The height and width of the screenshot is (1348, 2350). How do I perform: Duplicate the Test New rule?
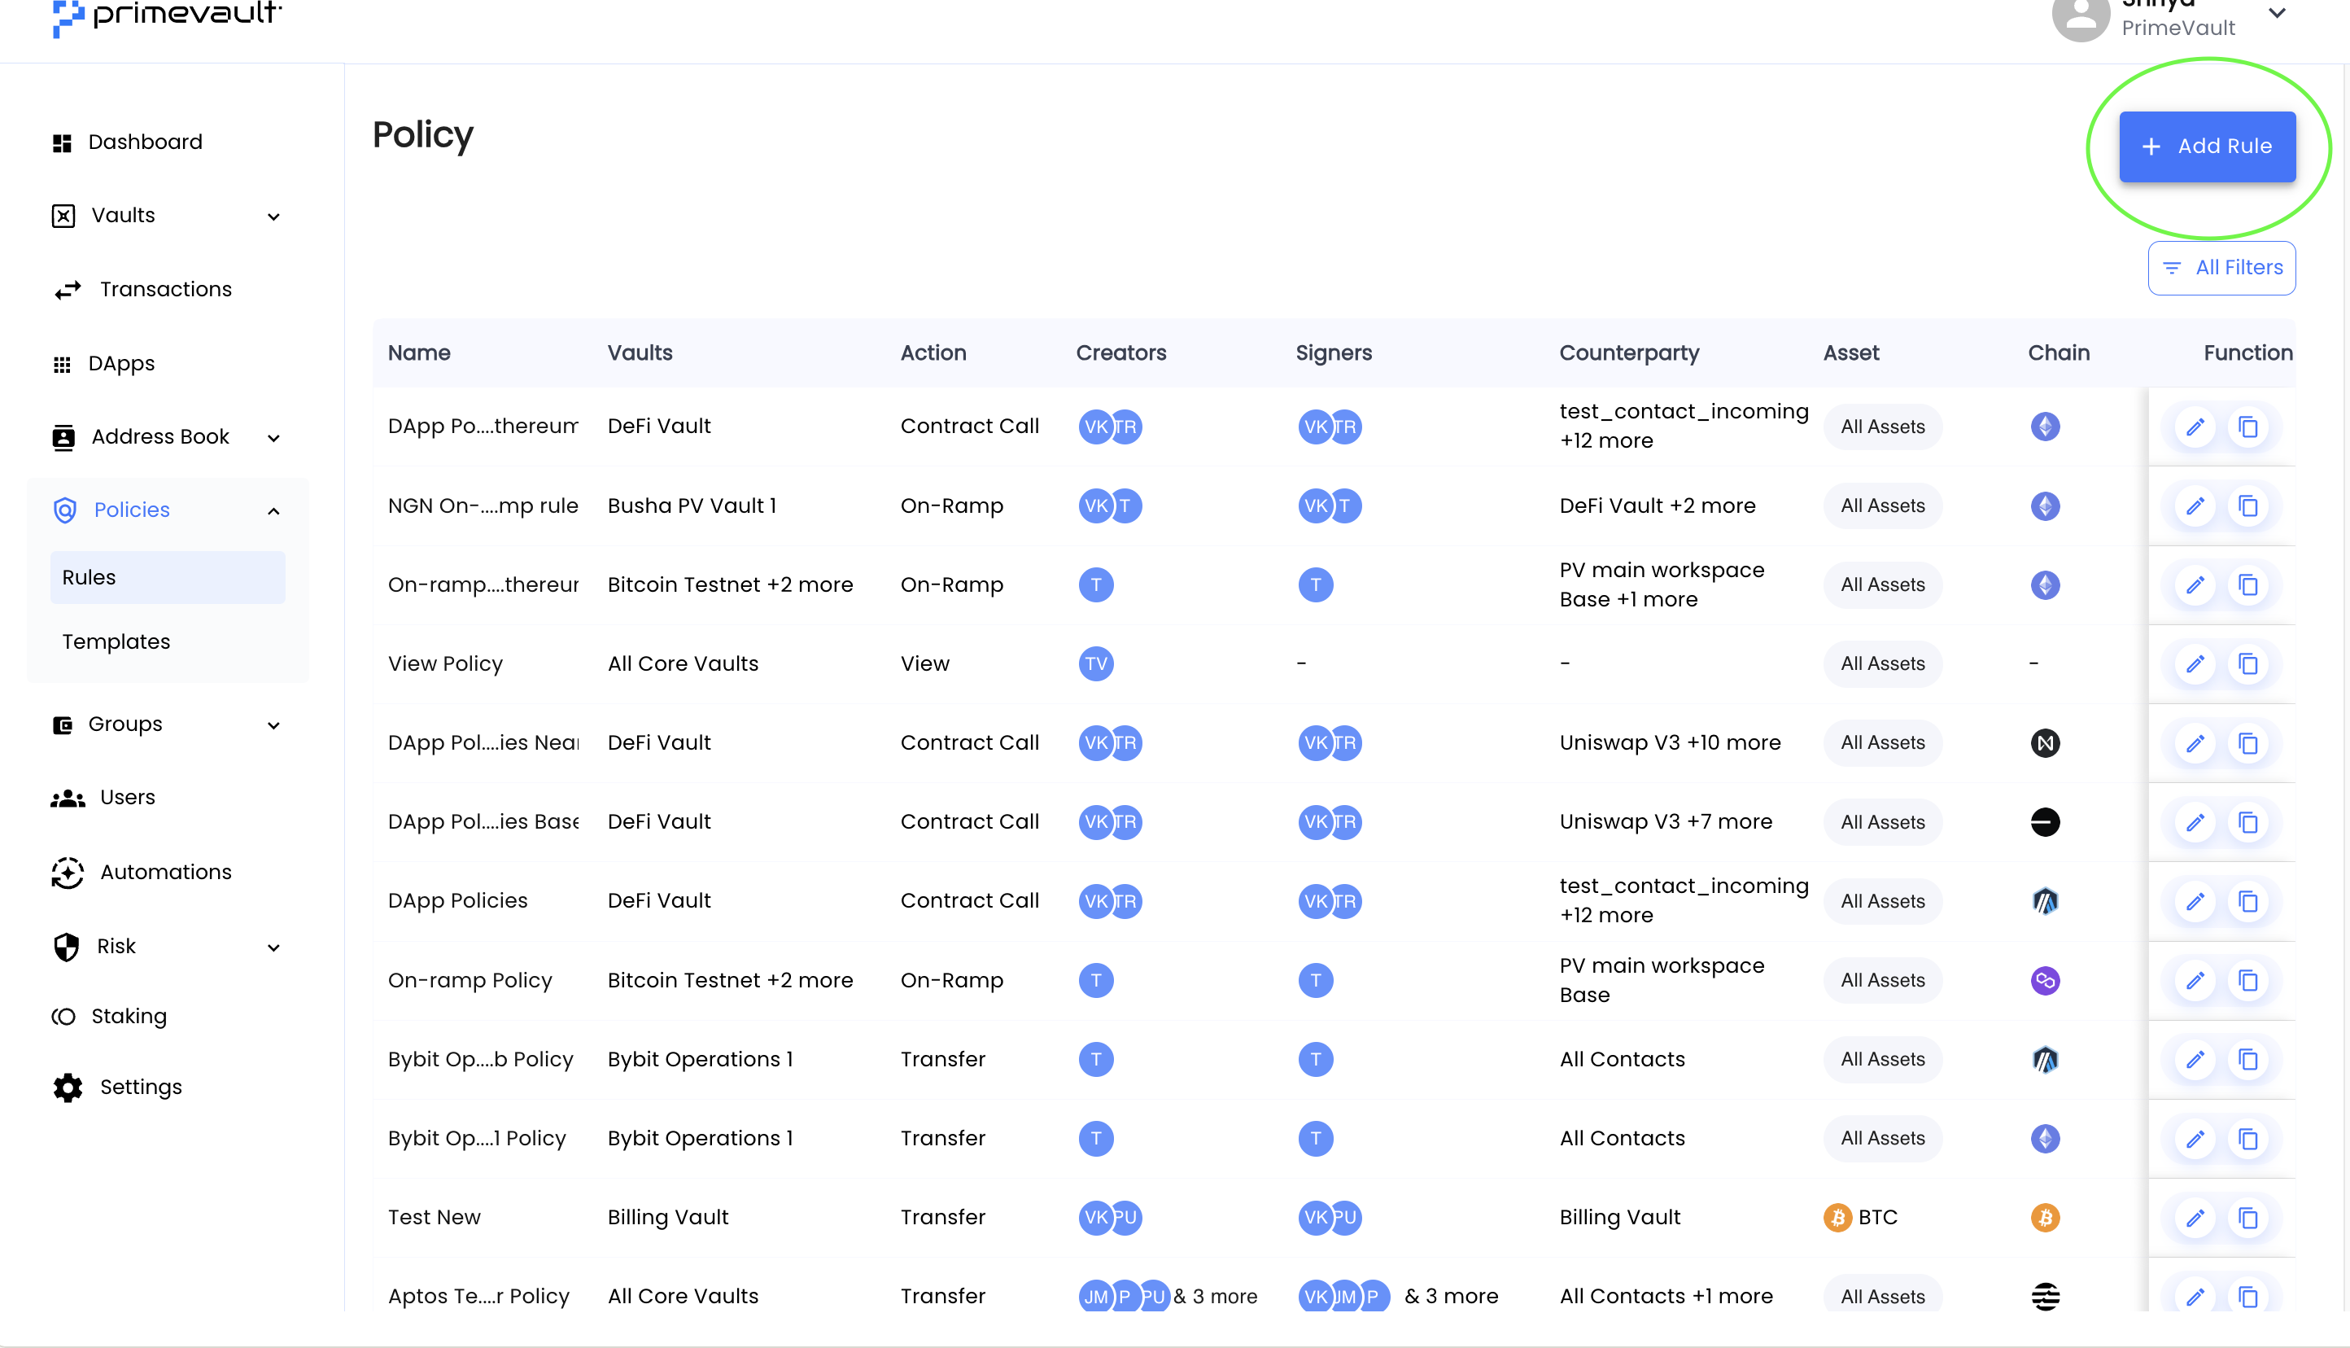pos(2247,1218)
